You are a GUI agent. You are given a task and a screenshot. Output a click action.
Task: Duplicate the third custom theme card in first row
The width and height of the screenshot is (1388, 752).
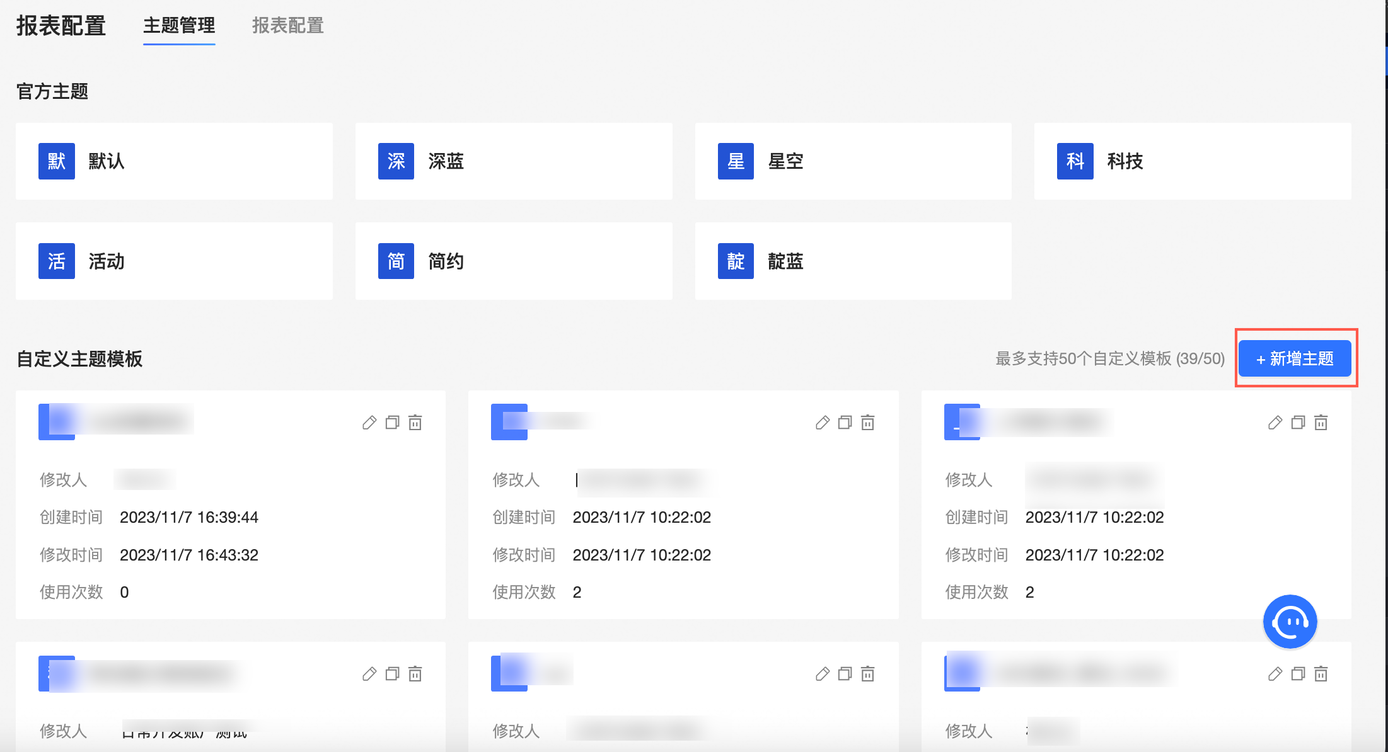(x=1298, y=423)
